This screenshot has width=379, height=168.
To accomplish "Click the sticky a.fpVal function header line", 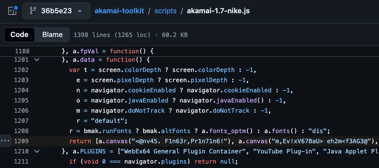I will 108,51.
